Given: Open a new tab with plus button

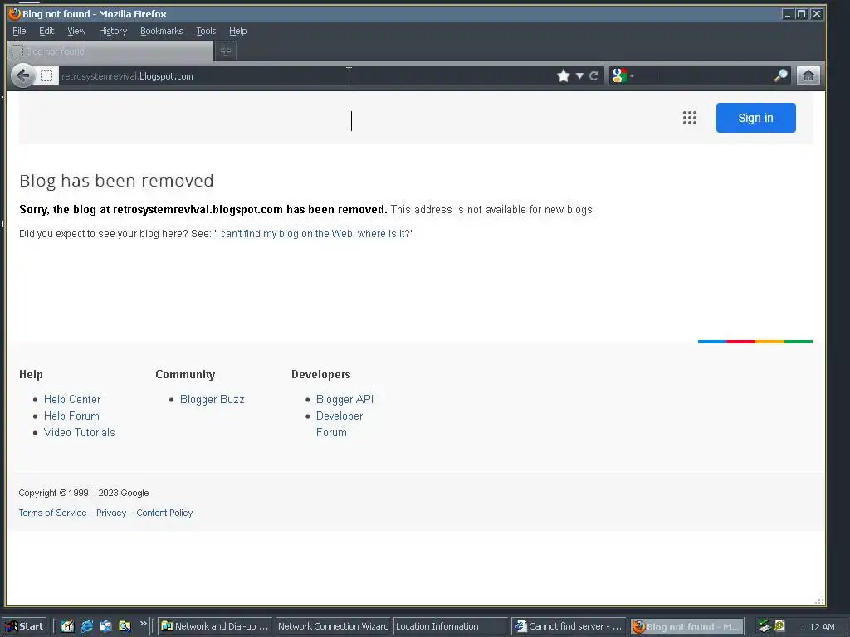Looking at the screenshot, I should 226,51.
